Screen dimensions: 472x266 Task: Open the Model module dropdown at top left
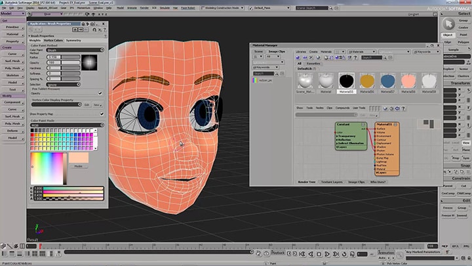pos(12,14)
